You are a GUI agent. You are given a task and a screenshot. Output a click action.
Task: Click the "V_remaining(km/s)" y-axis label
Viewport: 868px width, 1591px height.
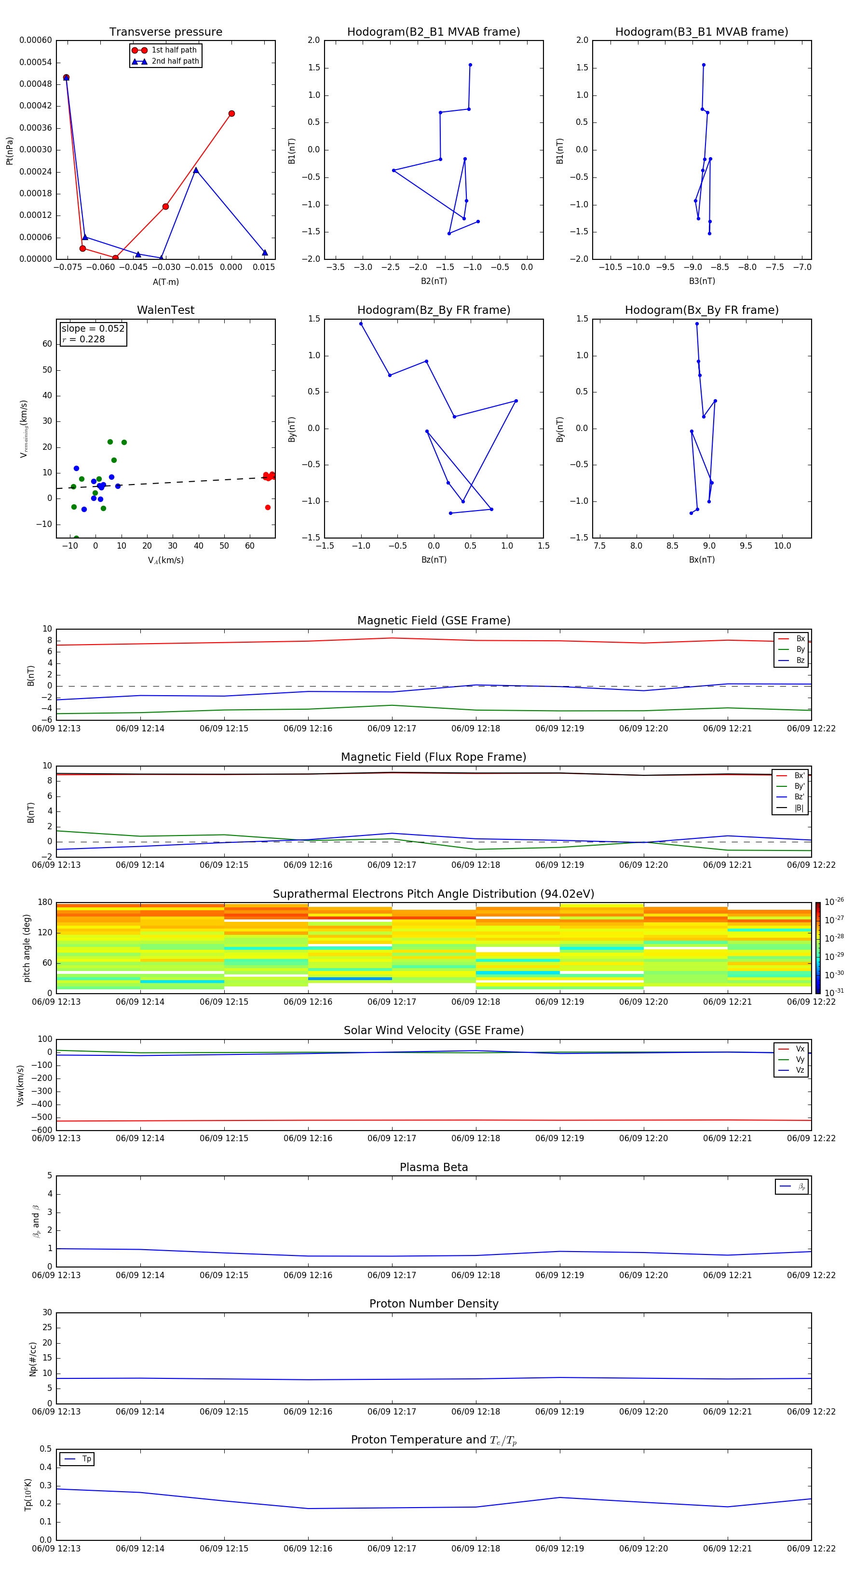[24, 429]
